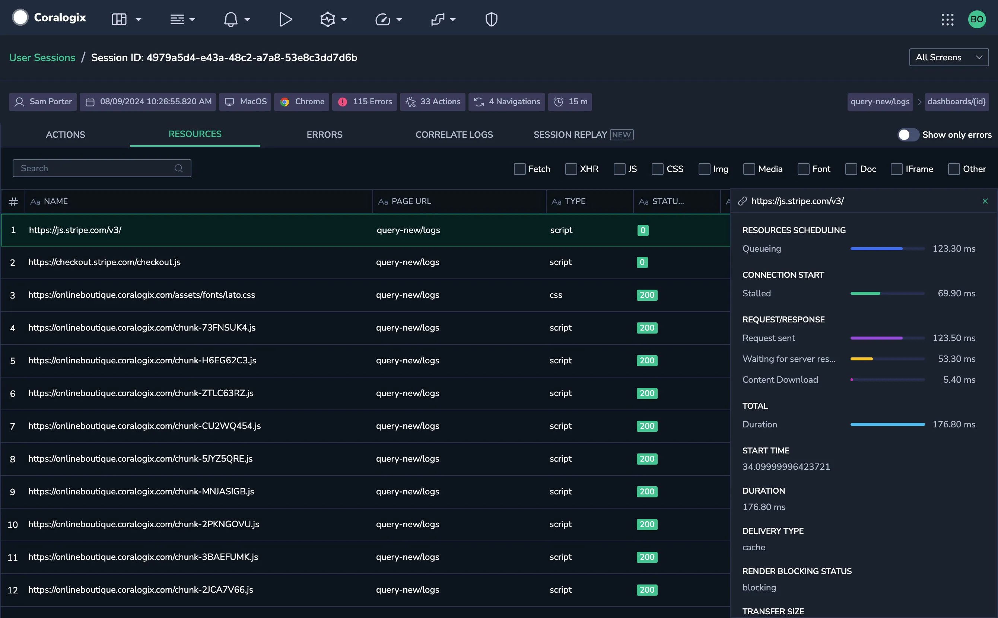Check the XHR filter checkbox

tap(571, 169)
